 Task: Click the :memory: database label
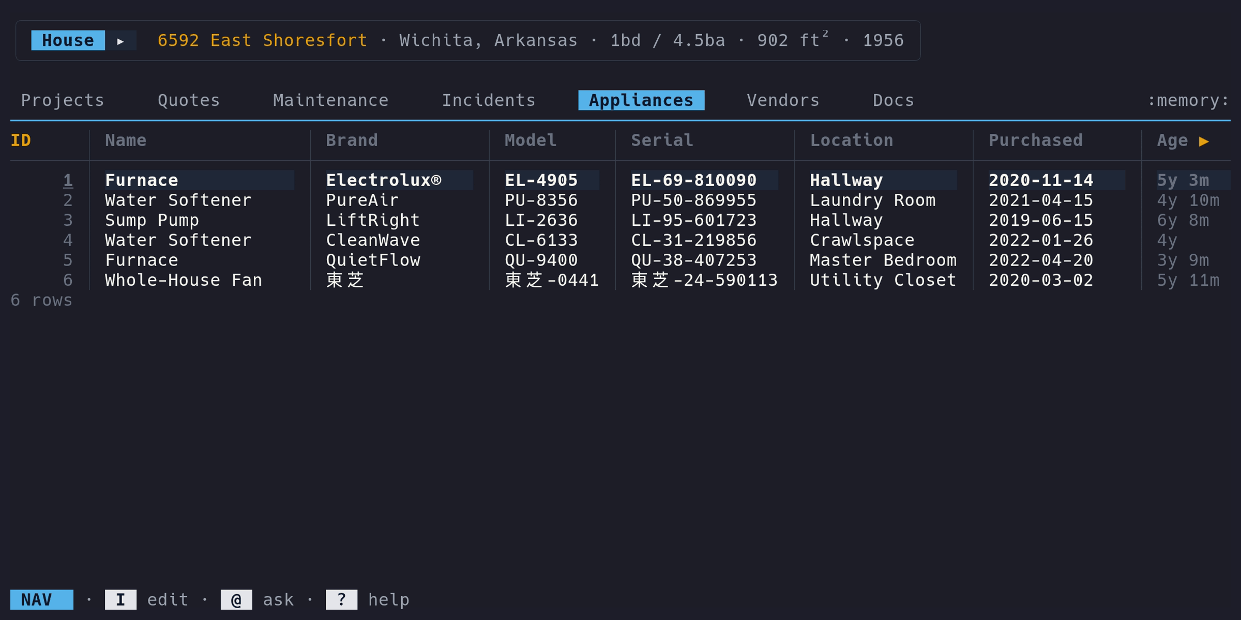[x=1188, y=100]
